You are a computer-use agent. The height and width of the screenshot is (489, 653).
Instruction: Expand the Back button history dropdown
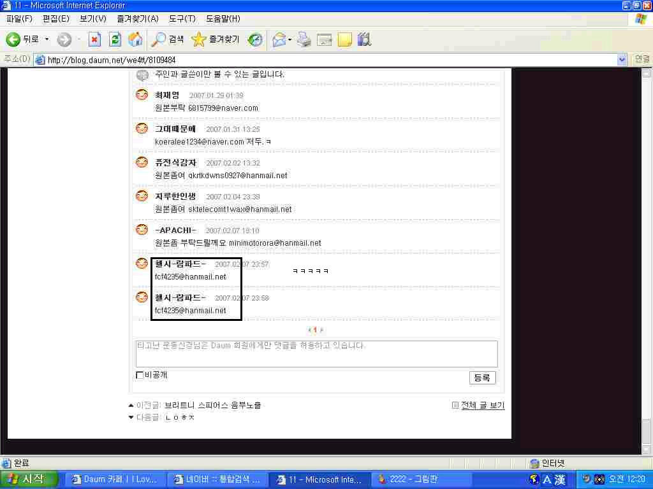click(47, 39)
